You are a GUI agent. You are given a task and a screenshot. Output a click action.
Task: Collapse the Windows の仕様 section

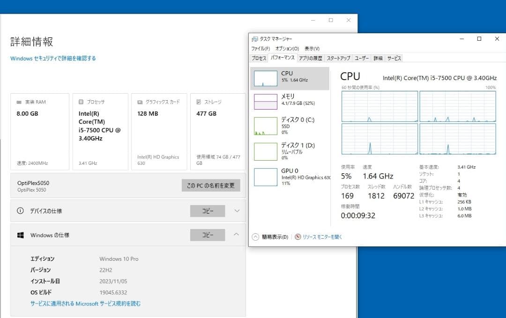237,235
